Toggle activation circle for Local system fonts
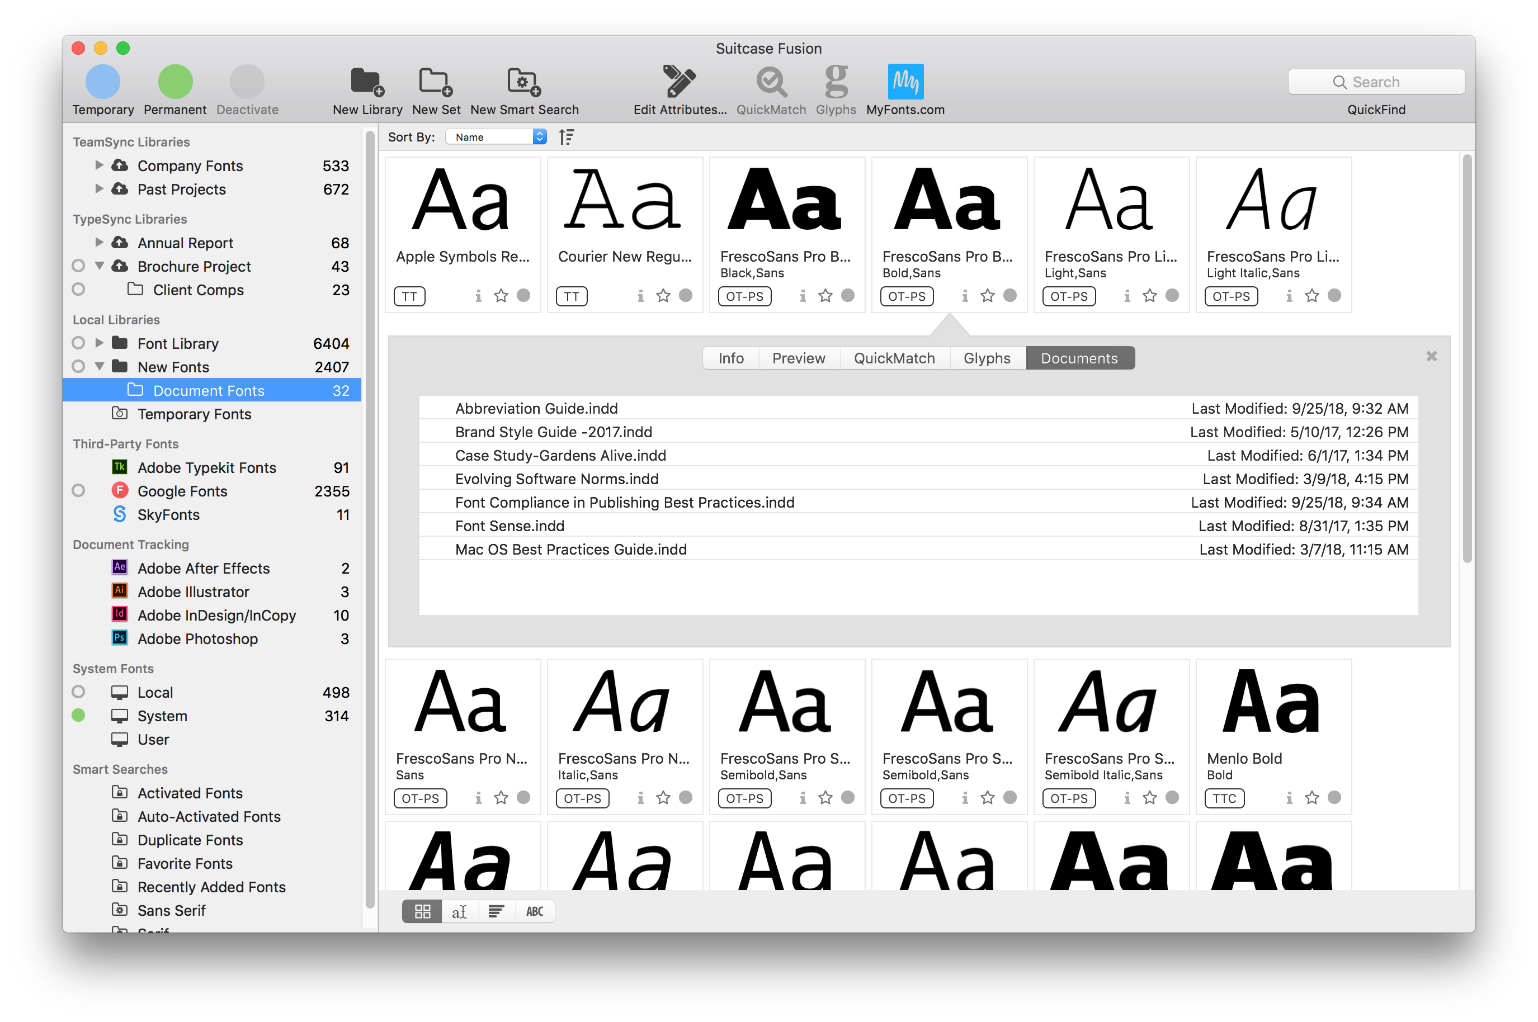The height and width of the screenshot is (1022, 1538). (78, 692)
